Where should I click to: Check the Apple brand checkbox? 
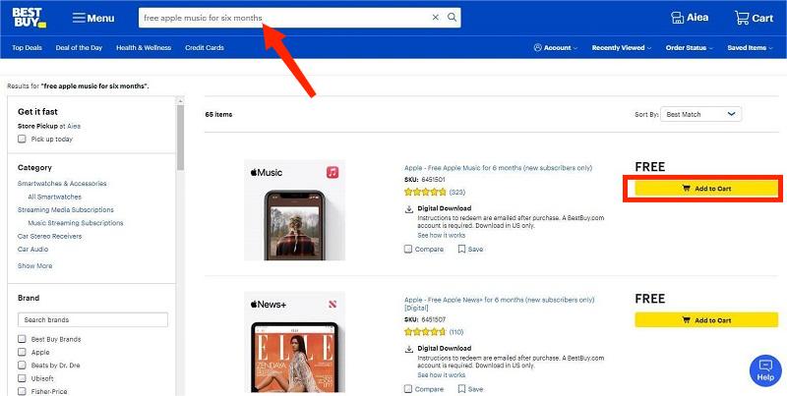point(22,352)
